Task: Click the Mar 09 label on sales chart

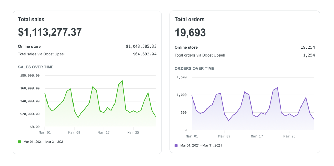Action: [74, 133]
